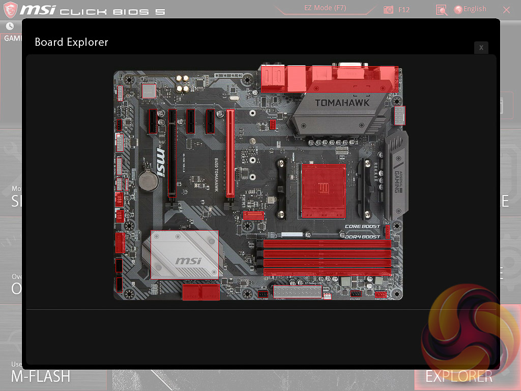Click the upper red USB header on left edge

(x=119, y=199)
